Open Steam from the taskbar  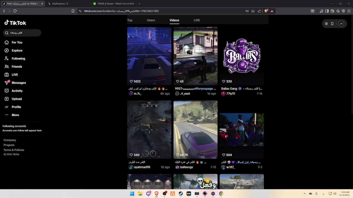[181, 194]
